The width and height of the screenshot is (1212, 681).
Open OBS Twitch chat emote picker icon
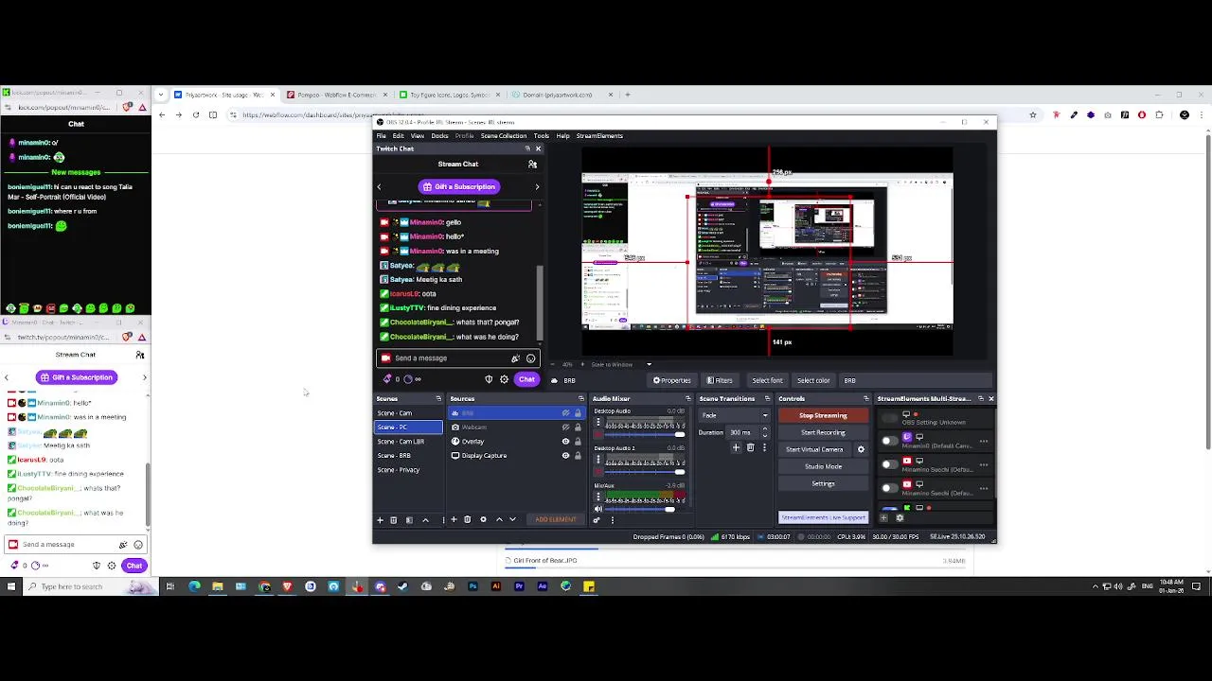coord(530,358)
